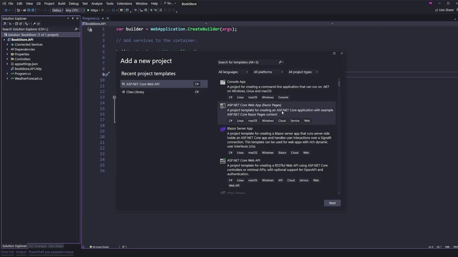
Task: Click Start Without Debugging outline play icon
Action: coord(103,10)
